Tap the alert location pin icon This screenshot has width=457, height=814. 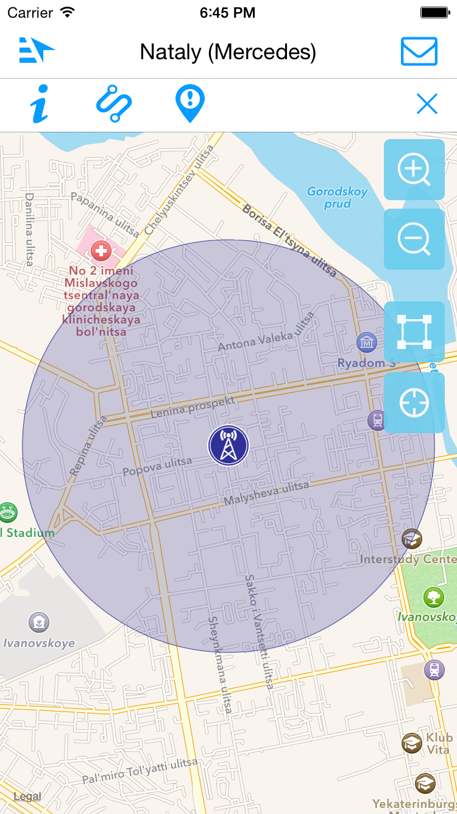[x=190, y=104]
